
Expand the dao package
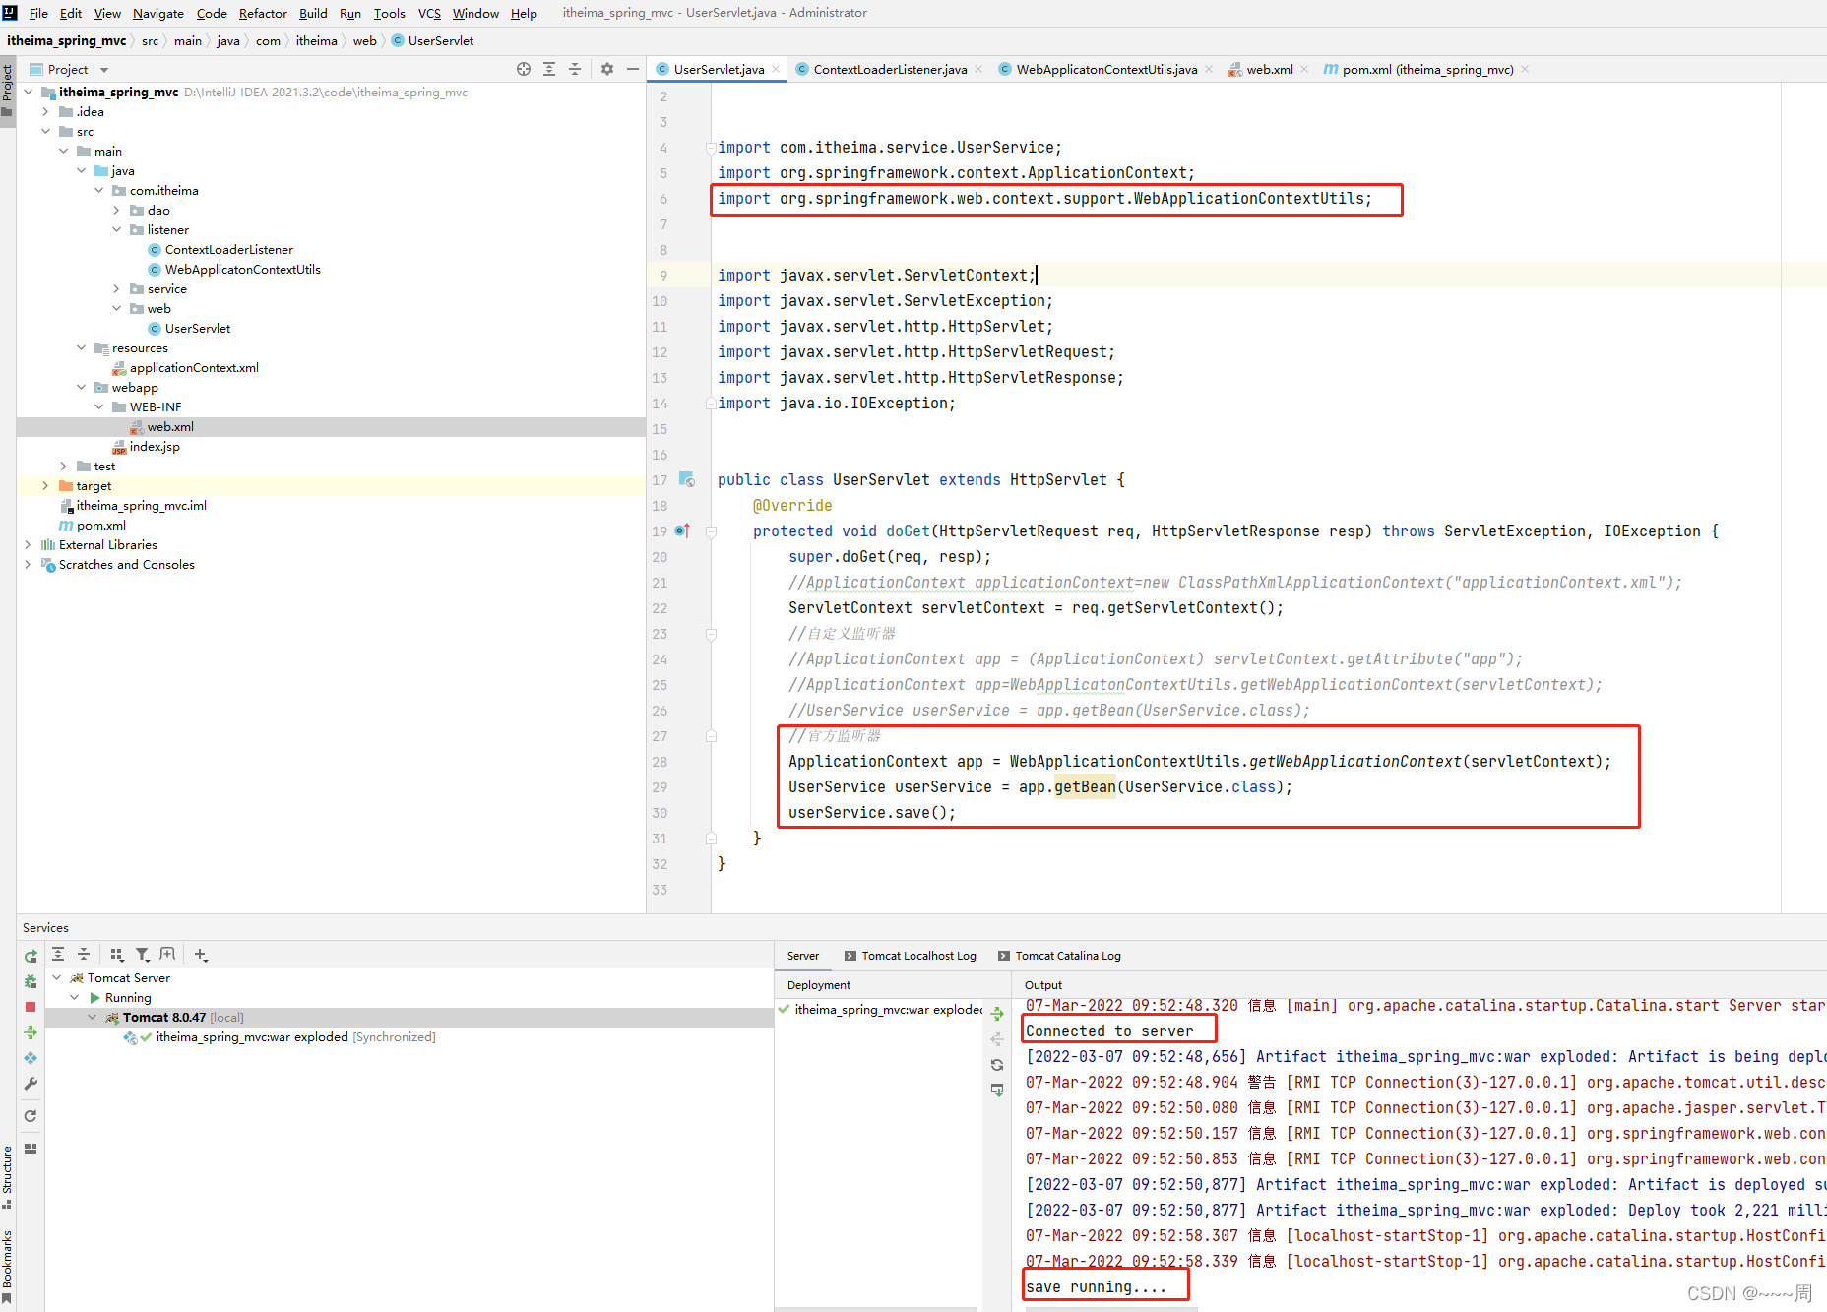coord(116,210)
